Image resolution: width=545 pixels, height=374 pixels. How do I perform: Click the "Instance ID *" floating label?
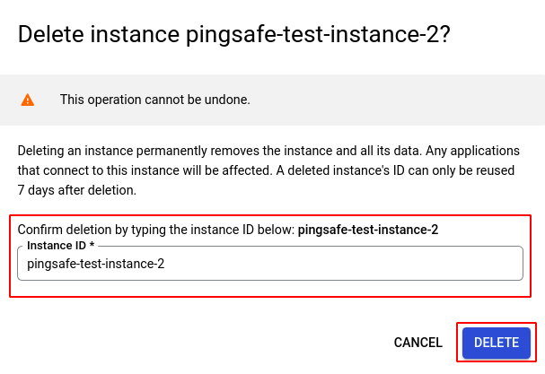tap(61, 245)
